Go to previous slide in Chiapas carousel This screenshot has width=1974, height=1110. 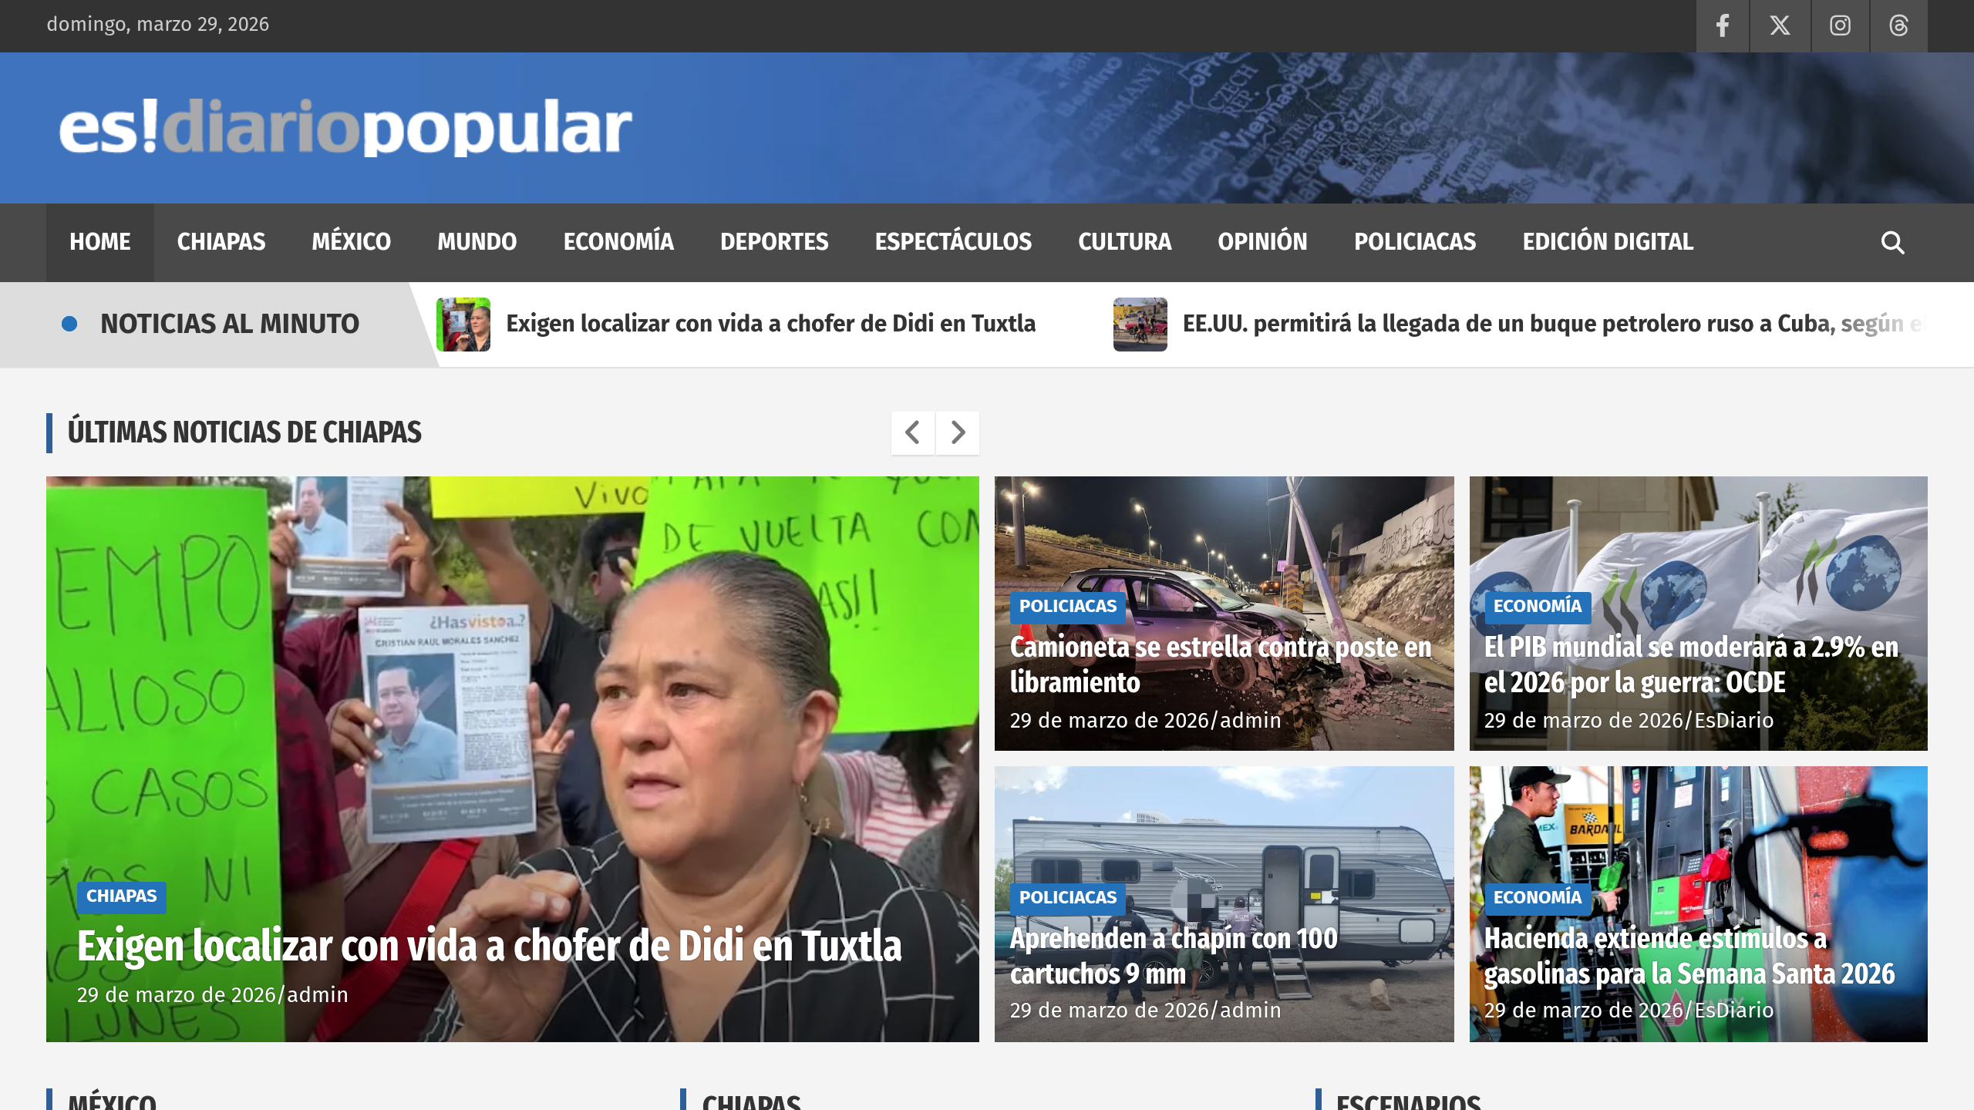915,433
